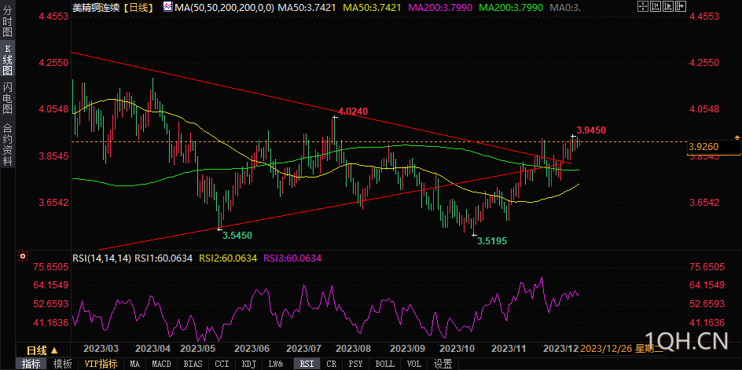Click the current price 3.9260 box
Viewport: 742px width, 370px height.
click(x=713, y=147)
